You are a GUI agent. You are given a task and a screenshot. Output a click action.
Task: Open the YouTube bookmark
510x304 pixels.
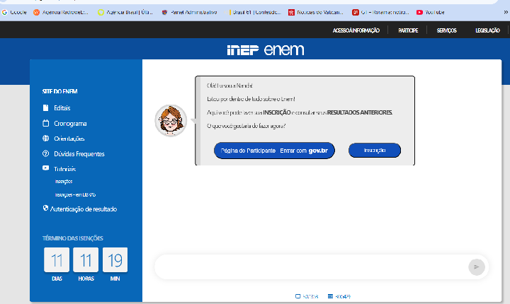pos(431,12)
